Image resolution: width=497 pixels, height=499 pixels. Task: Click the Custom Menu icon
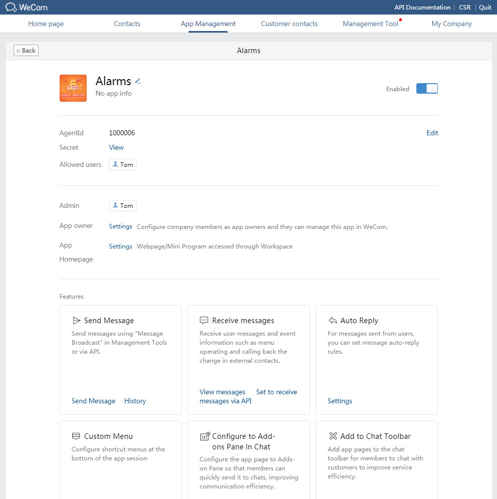76,436
